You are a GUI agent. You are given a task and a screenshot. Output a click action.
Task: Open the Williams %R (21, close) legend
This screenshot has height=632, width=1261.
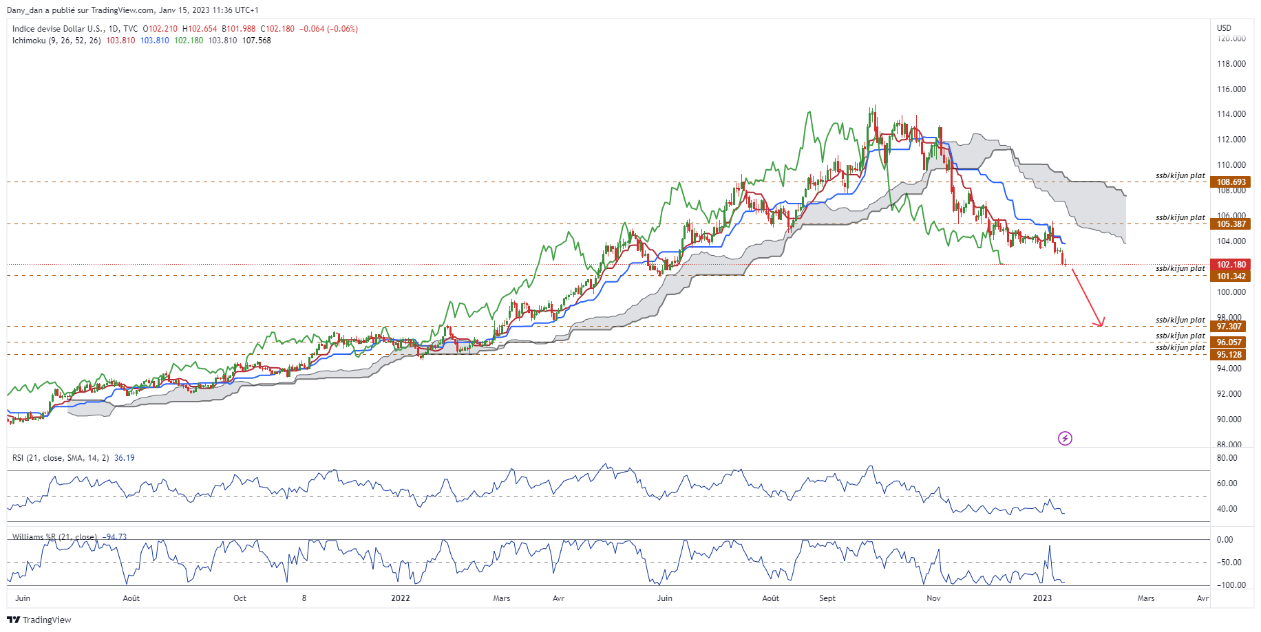tap(54, 537)
